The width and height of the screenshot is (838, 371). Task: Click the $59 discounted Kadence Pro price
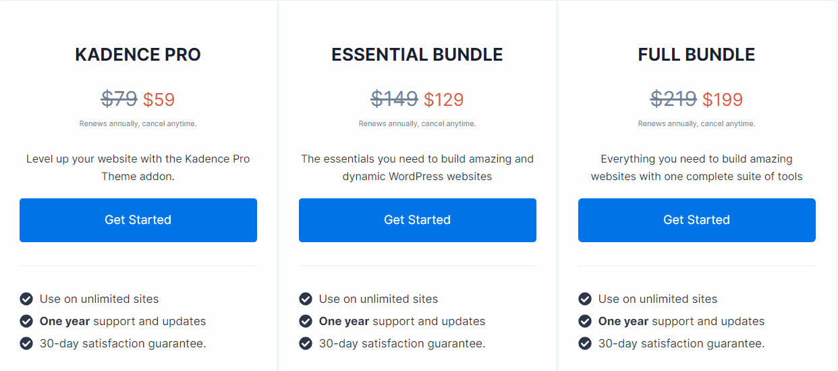coord(159,100)
